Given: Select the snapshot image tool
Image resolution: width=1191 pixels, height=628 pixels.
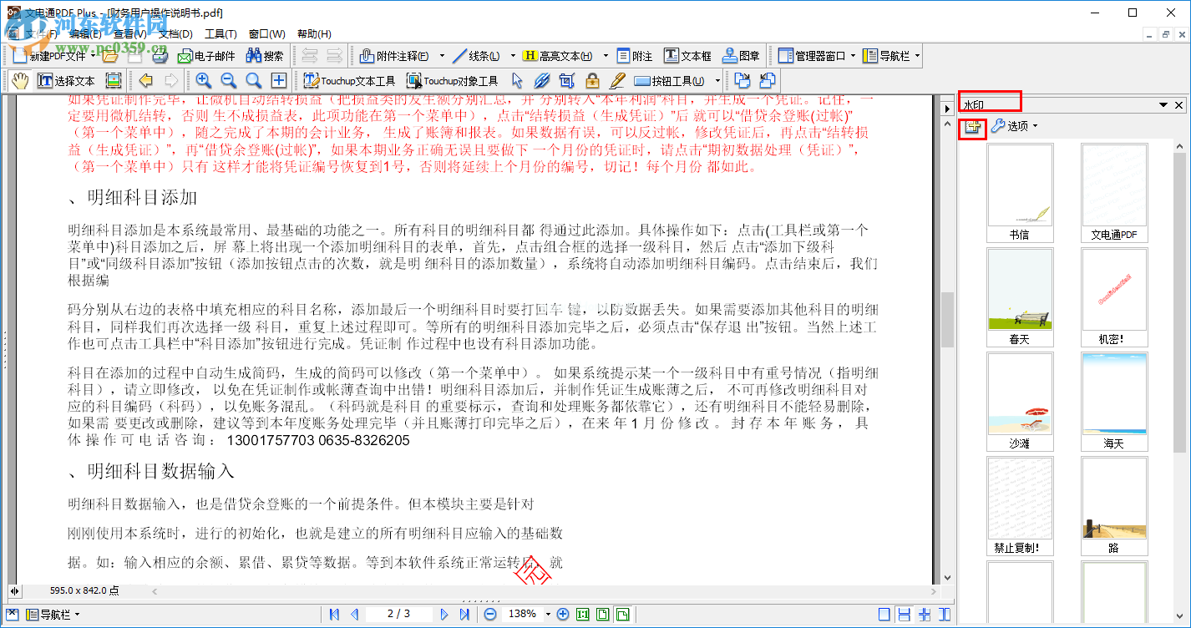Looking at the screenshot, I should tap(114, 81).
